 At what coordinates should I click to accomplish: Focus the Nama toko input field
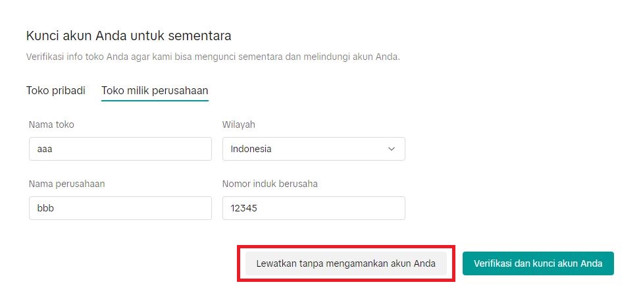coord(120,149)
